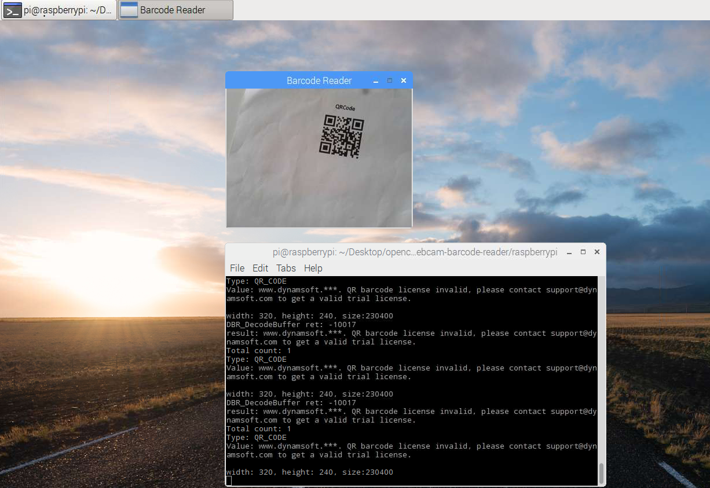710x488 pixels.
Task: Close the Barcode Reader window
Action: (404, 80)
